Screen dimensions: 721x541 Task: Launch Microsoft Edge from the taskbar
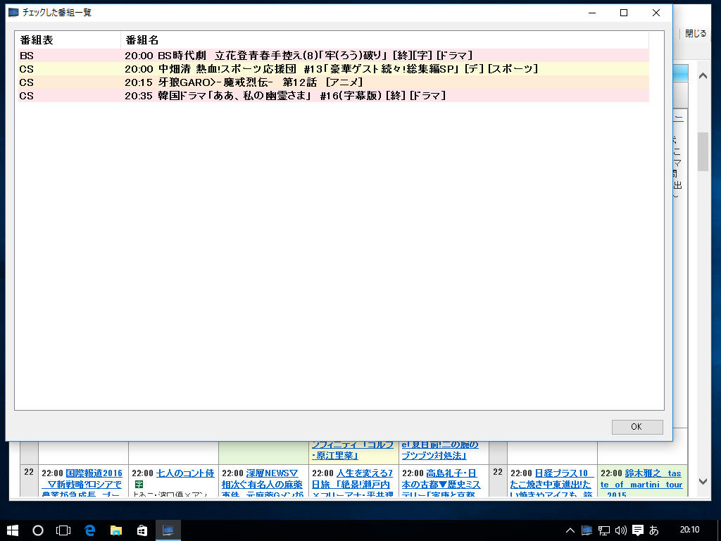tap(89, 530)
